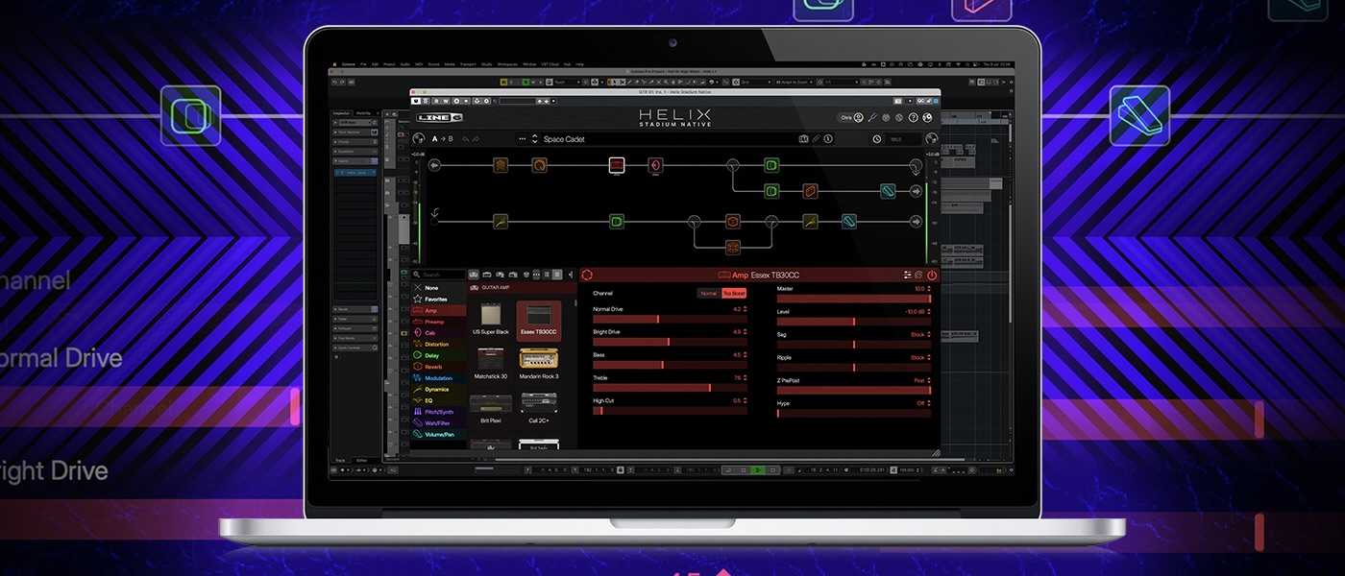
Task: Select the Dynamics category
Action: click(x=439, y=390)
